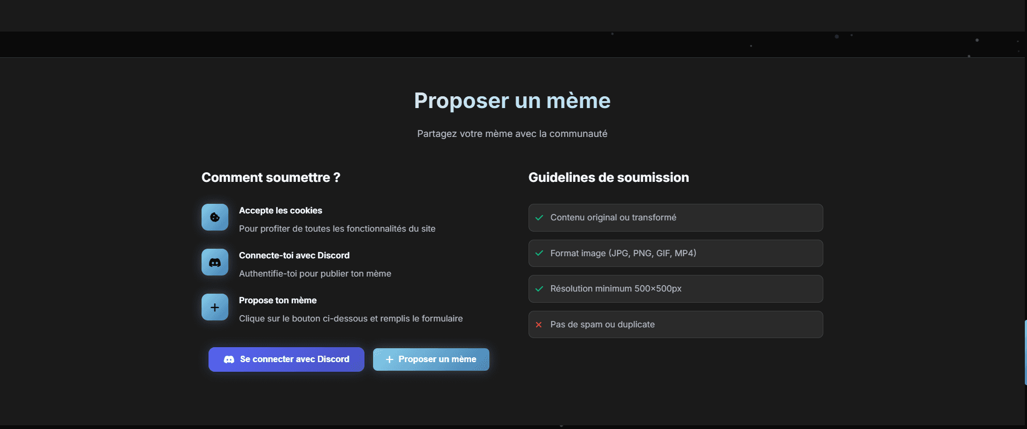The image size is (1027, 429).
Task: Select the Guidelines de soumission heading
Action: 608,178
